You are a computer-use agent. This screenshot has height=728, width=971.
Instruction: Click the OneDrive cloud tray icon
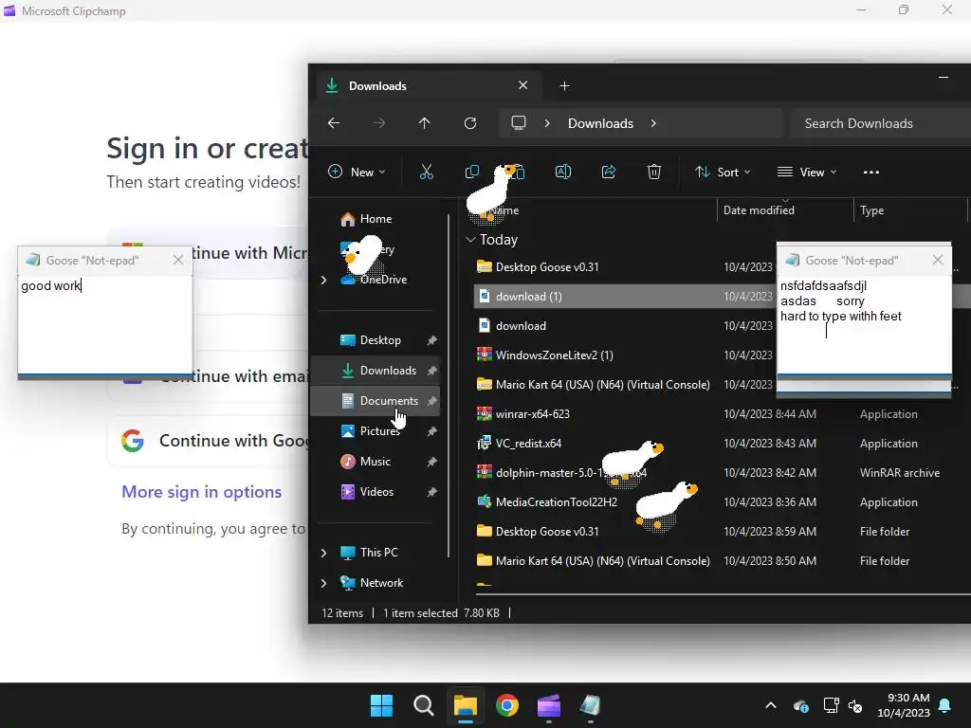[x=800, y=705]
